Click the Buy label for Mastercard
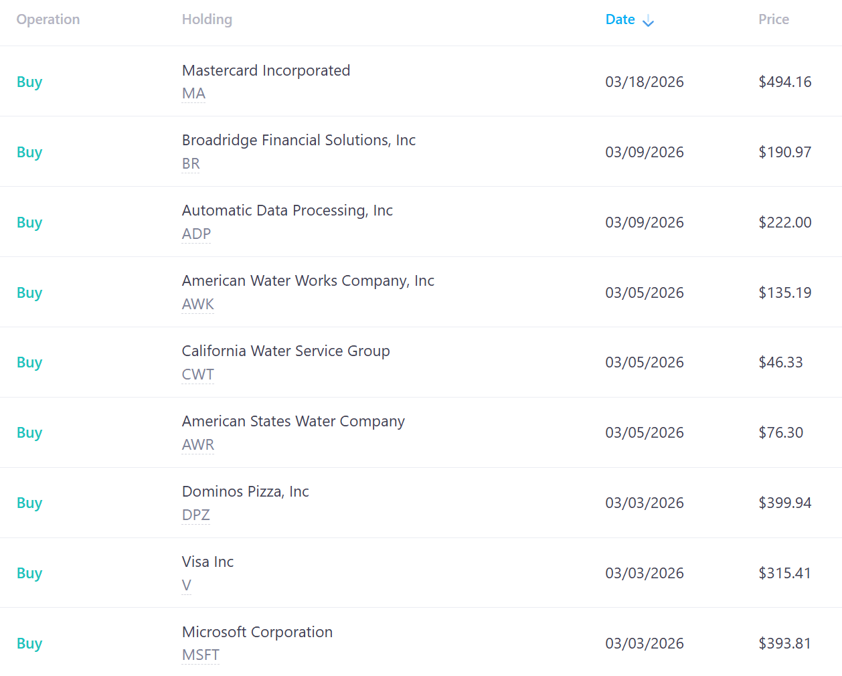This screenshot has height=676, width=842. click(29, 82)
